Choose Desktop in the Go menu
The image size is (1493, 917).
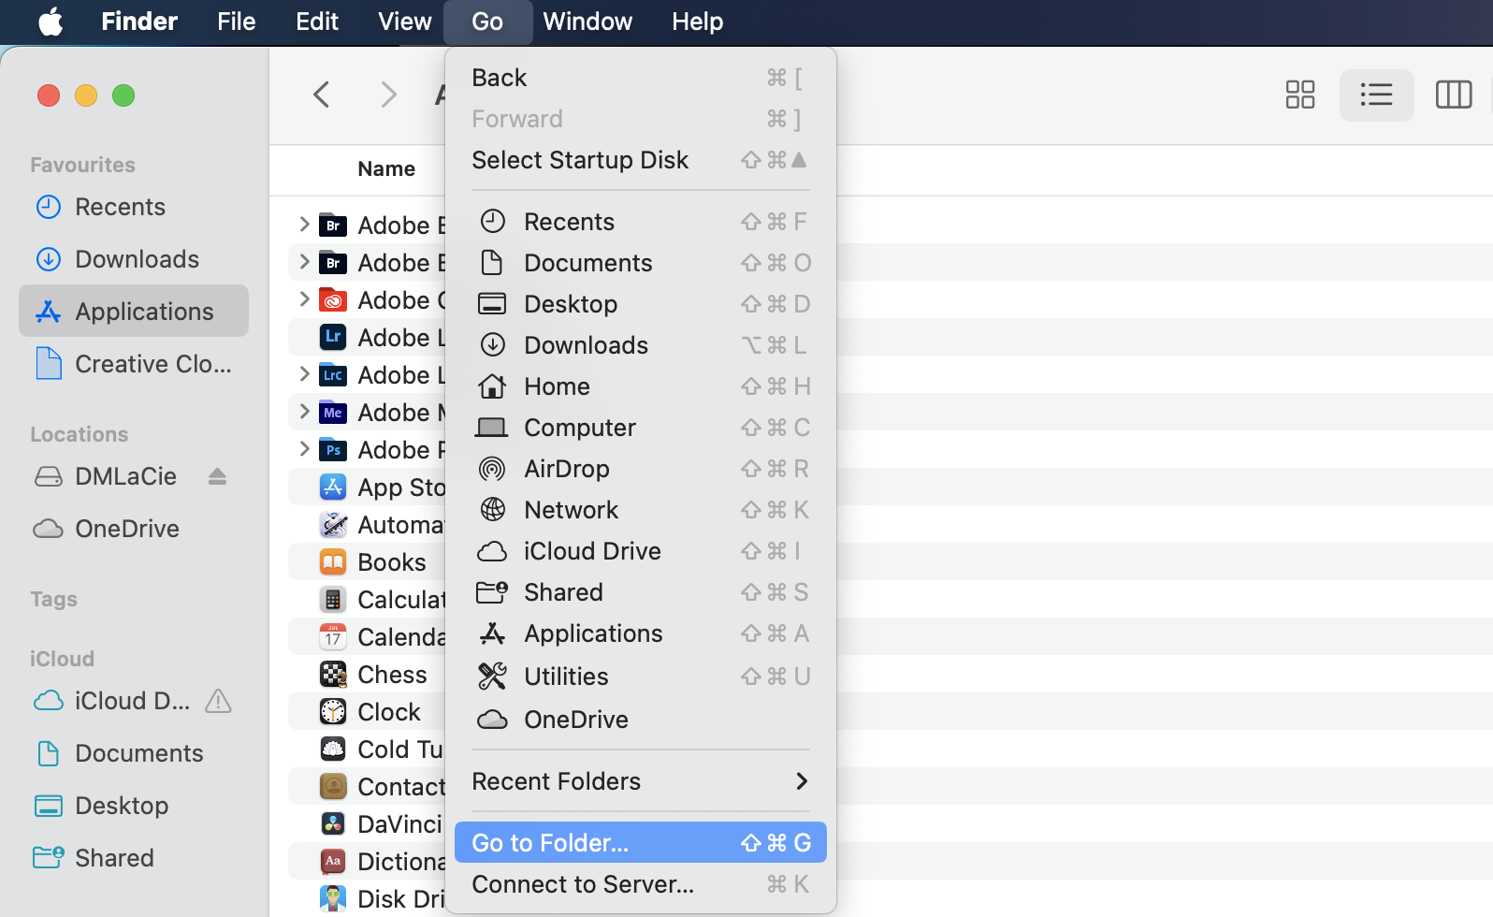point(641,304)
